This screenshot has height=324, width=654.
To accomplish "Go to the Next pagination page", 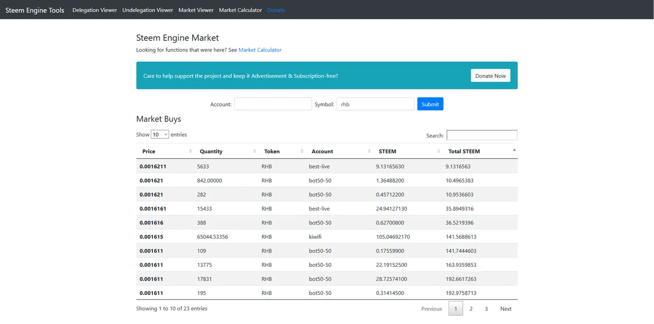I will point(506,309).
